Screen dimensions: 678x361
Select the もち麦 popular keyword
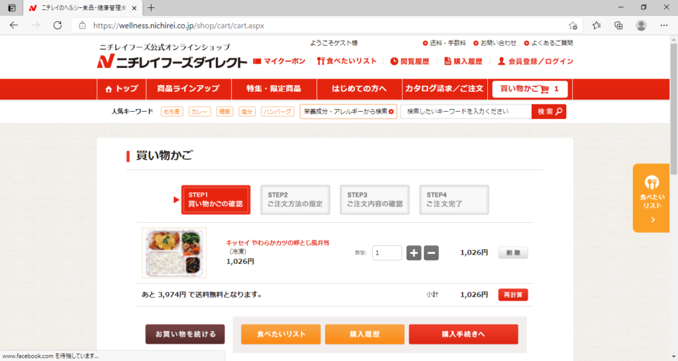tap(171, 112)
